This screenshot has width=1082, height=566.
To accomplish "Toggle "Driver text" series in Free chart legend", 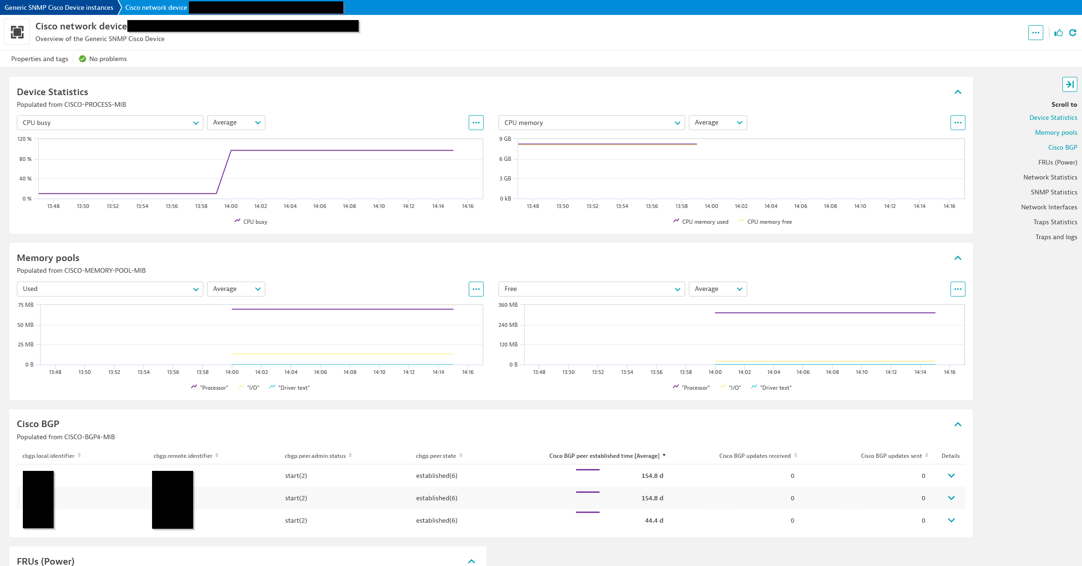I will pyautogui.click(x=771, y=387).
